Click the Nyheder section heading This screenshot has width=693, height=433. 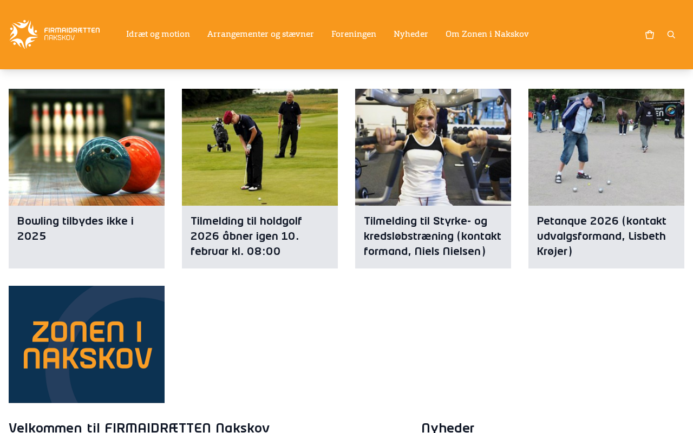pyautogui.click(x=448, y=428)
